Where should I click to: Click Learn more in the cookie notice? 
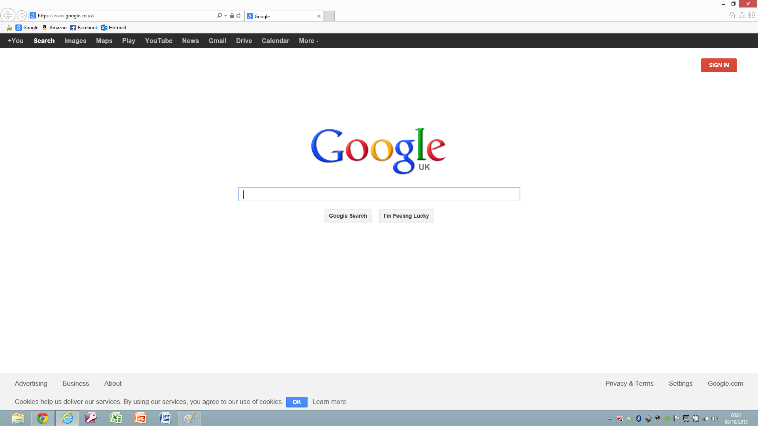click(329, 402)
